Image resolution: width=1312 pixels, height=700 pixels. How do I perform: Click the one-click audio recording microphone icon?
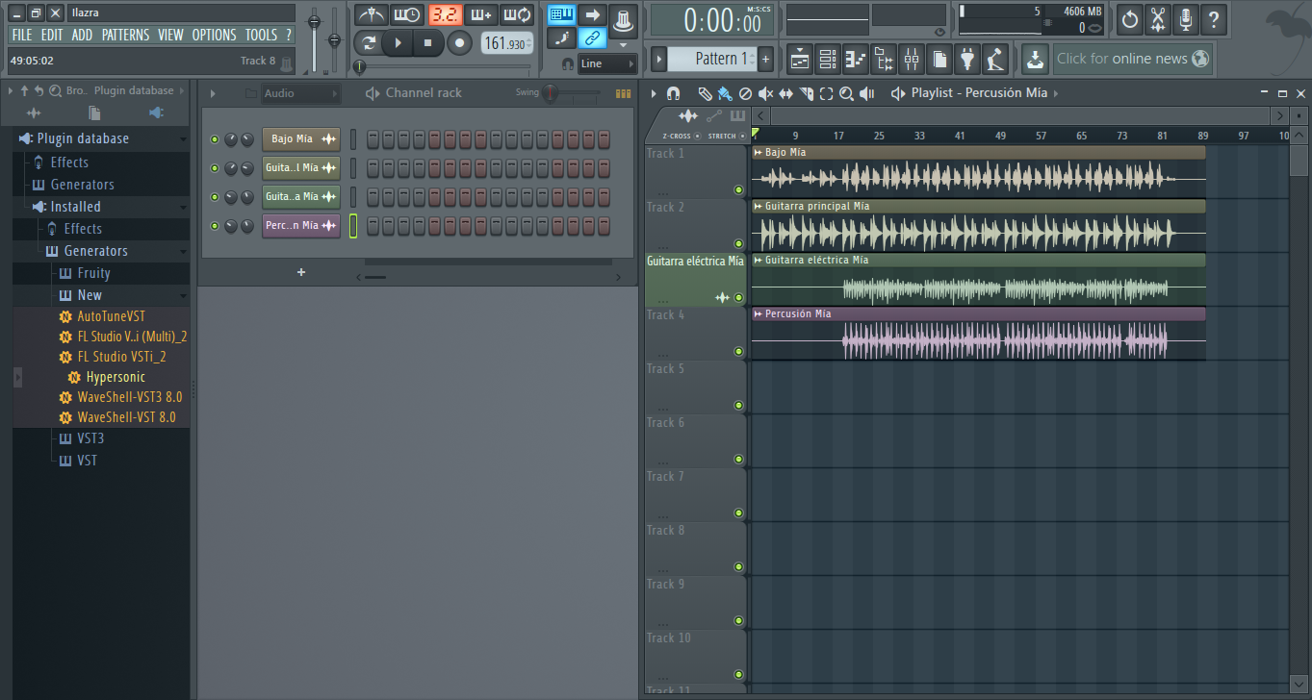pyautogui.click(x=1186, y=18)
